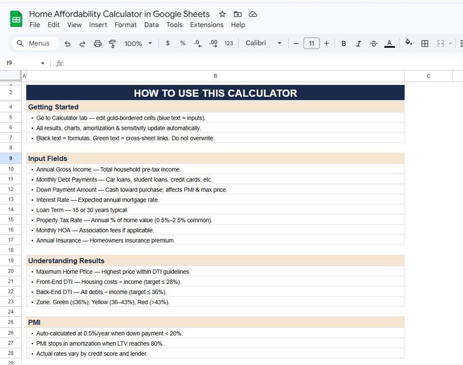The image size is (463, 365).
Task: Open the Extensions menu
Action: pos(207,25)
